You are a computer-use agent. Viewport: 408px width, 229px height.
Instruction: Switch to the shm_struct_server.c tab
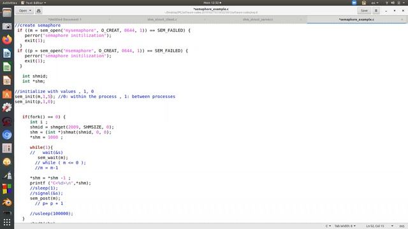pos(258,20)
